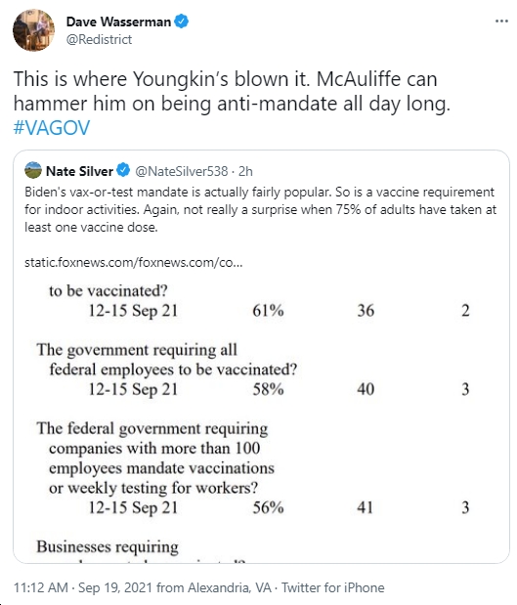Viewport: 517px width, 605px height.
Task: Open the poll table image in quoted tweet
Action: click(x=262, y=422)
